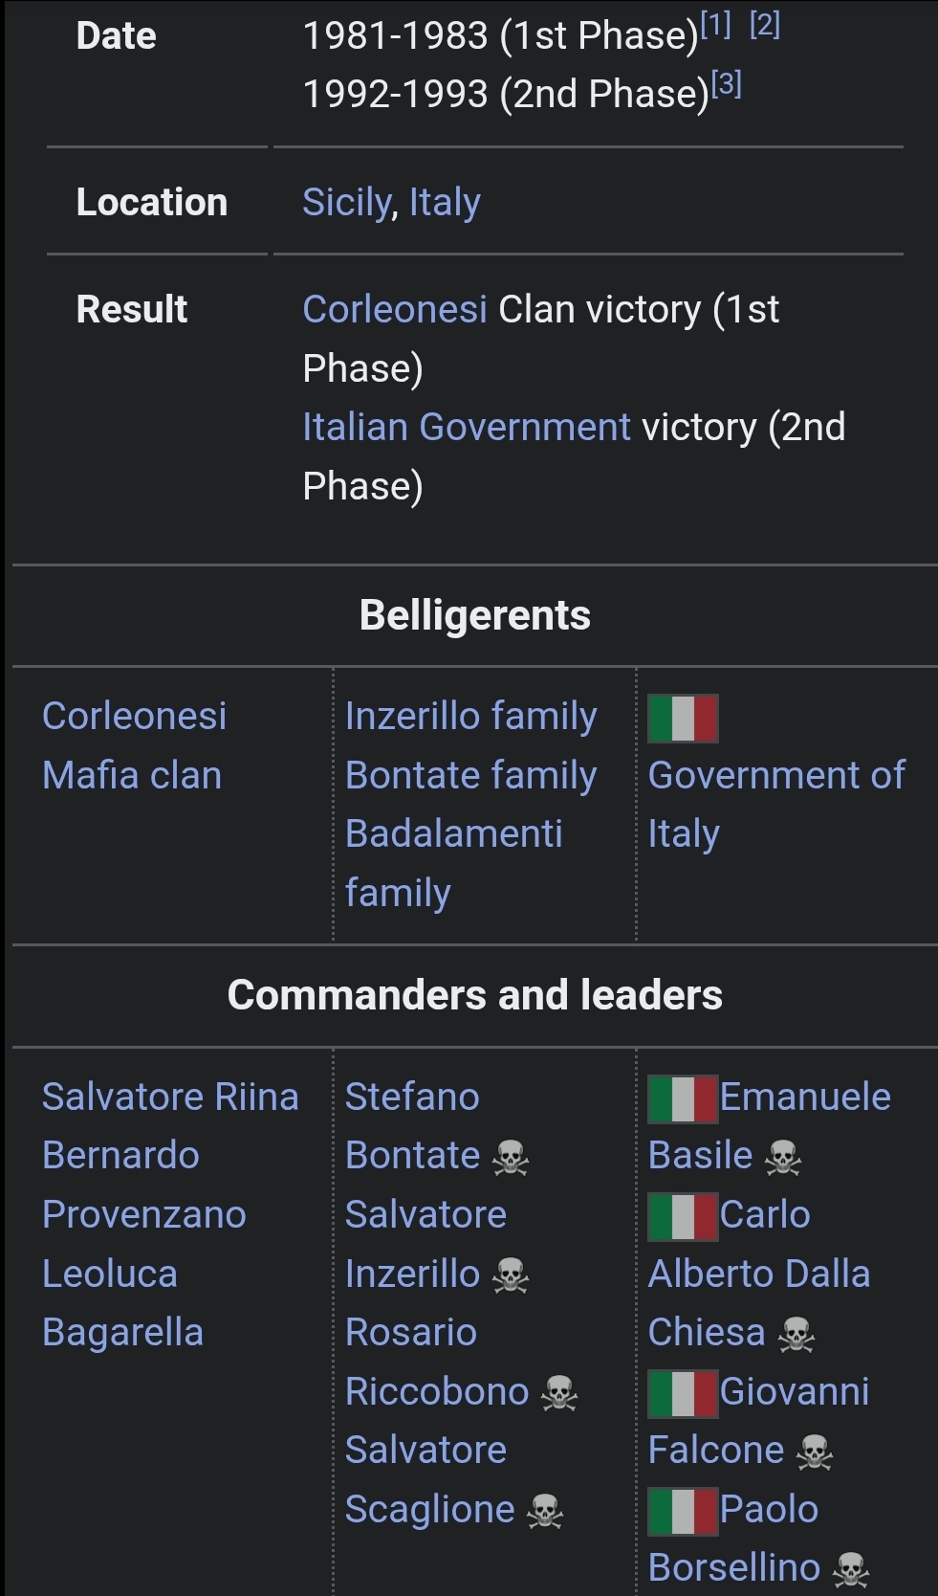938x1596 pixels.
Task: Open Salvatore Riina's article link
Action: click(170, 1097)
